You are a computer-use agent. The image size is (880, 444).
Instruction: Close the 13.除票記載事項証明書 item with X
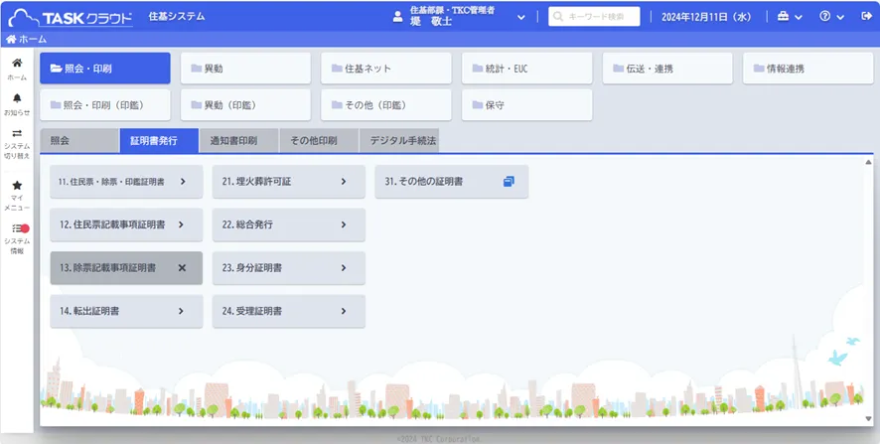point(182,268)
